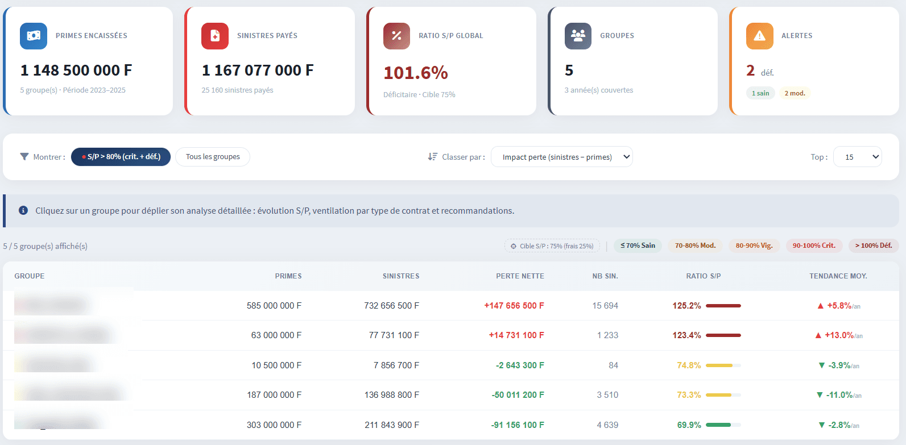906x445 pixels.
Task: Click the red up arrow for +13.0%/an
Action: [818, 335]
